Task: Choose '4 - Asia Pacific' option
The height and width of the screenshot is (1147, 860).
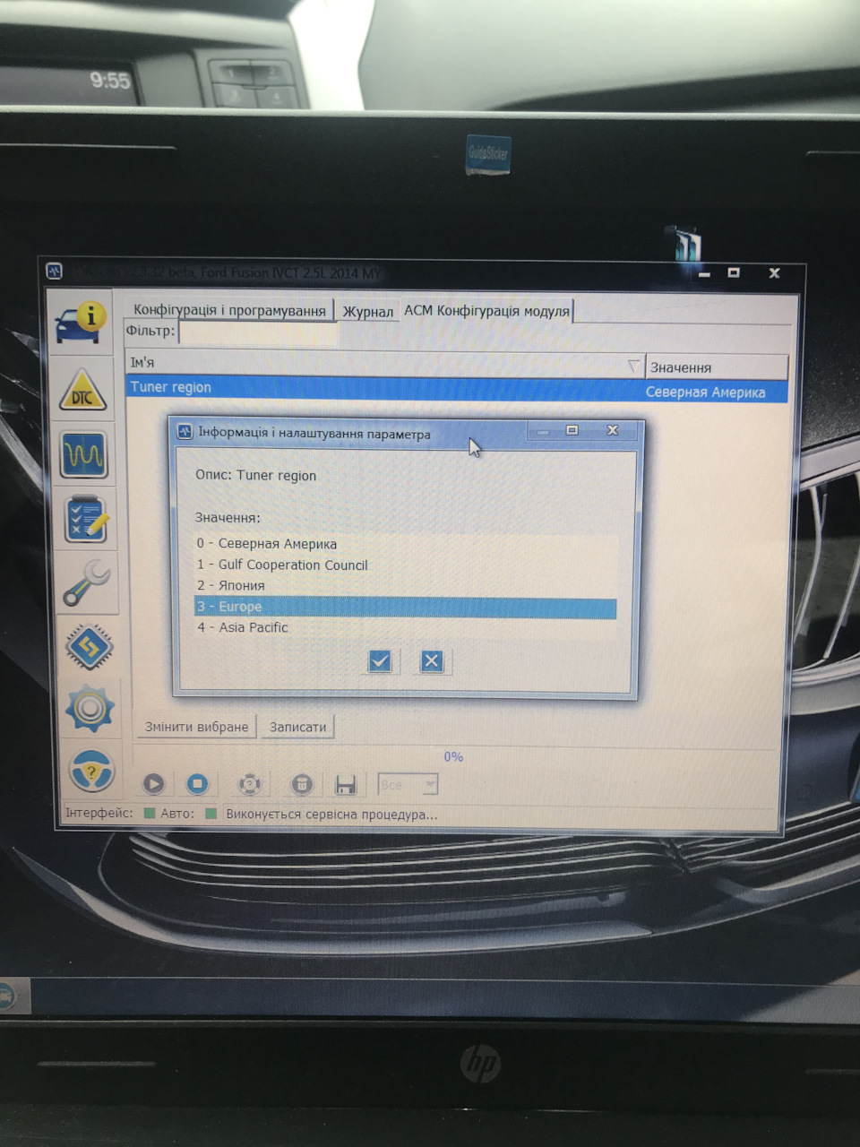Action: coord(406,627)
